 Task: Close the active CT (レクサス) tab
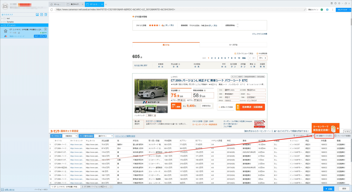point(102,4)
